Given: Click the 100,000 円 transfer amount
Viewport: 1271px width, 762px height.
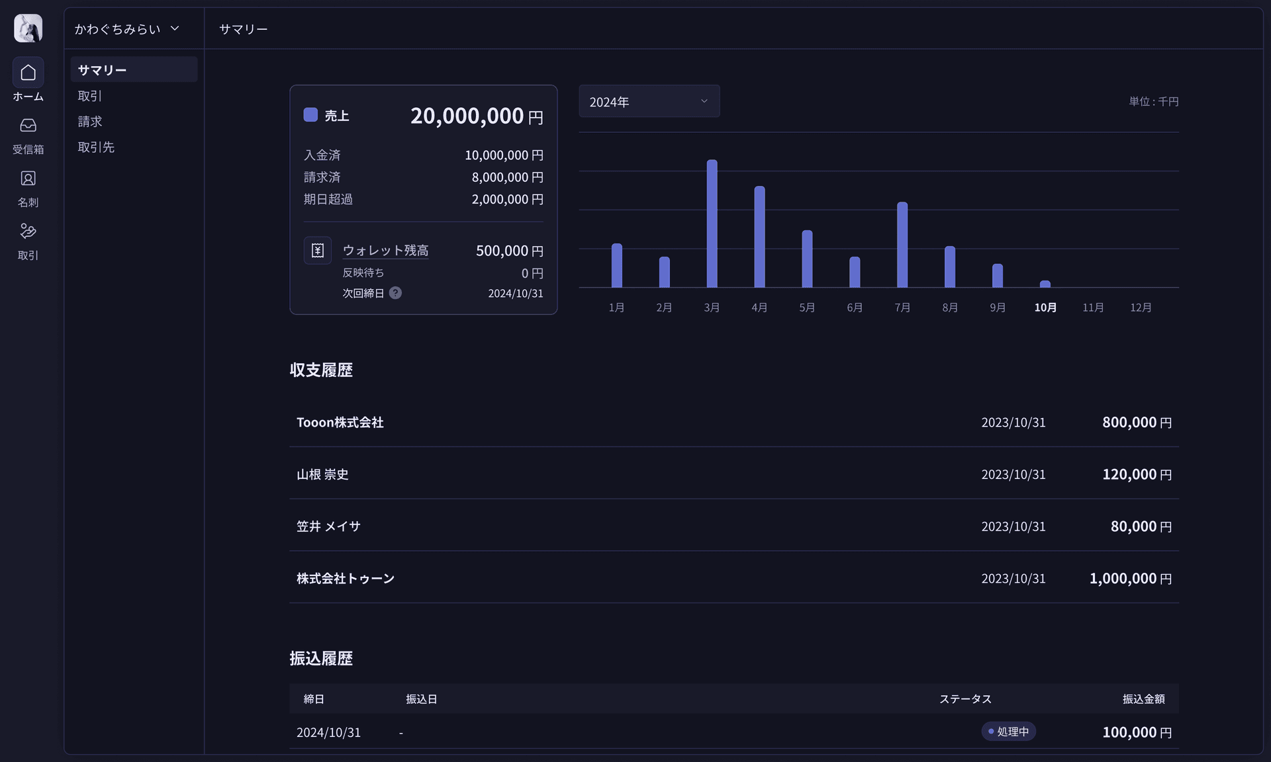Looking at the screenshot, I should pyautogui.click(x=1137, y=732).
